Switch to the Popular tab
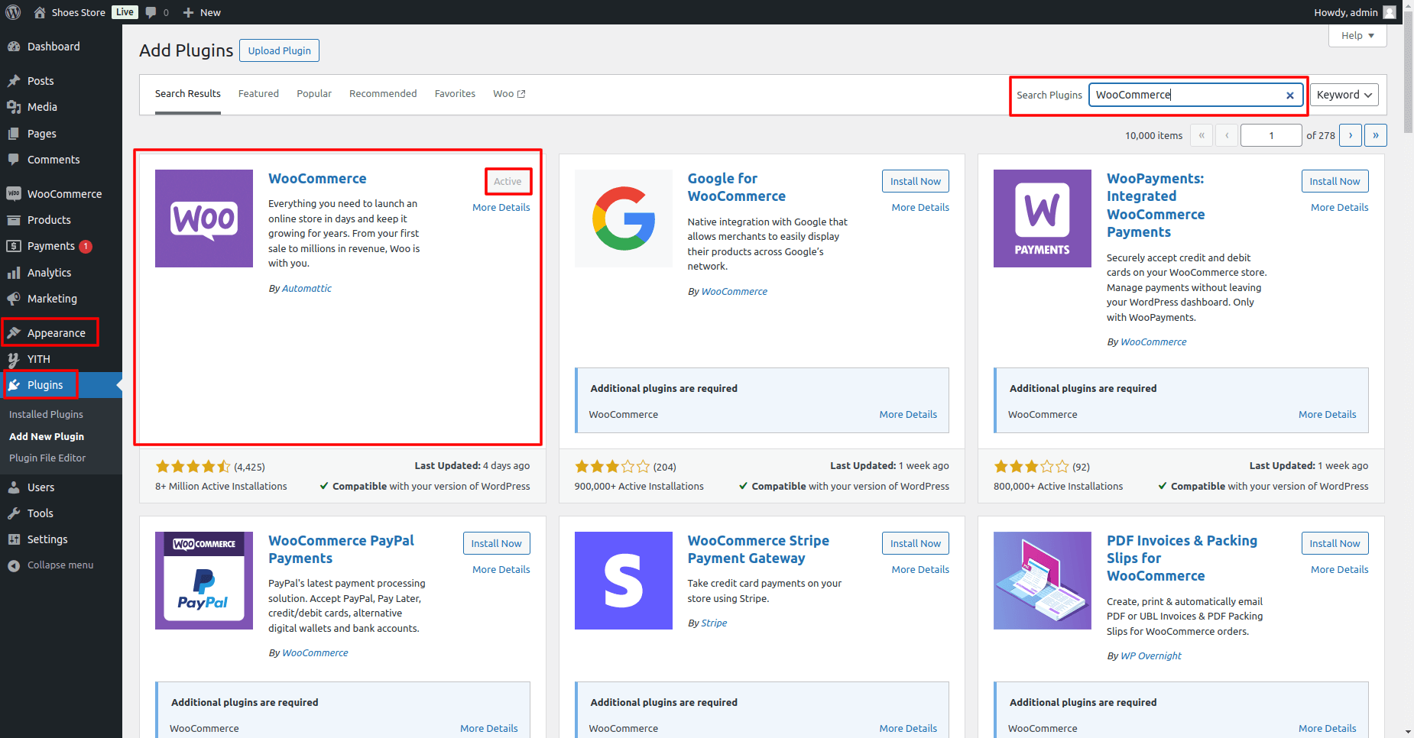1414x738 pixels. pyautogui.click(x=314, y=94)
